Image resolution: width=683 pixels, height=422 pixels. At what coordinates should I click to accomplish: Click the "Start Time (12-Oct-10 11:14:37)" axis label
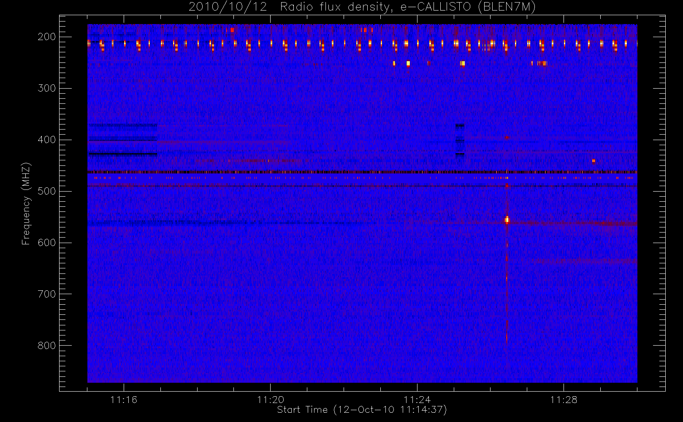362,410
